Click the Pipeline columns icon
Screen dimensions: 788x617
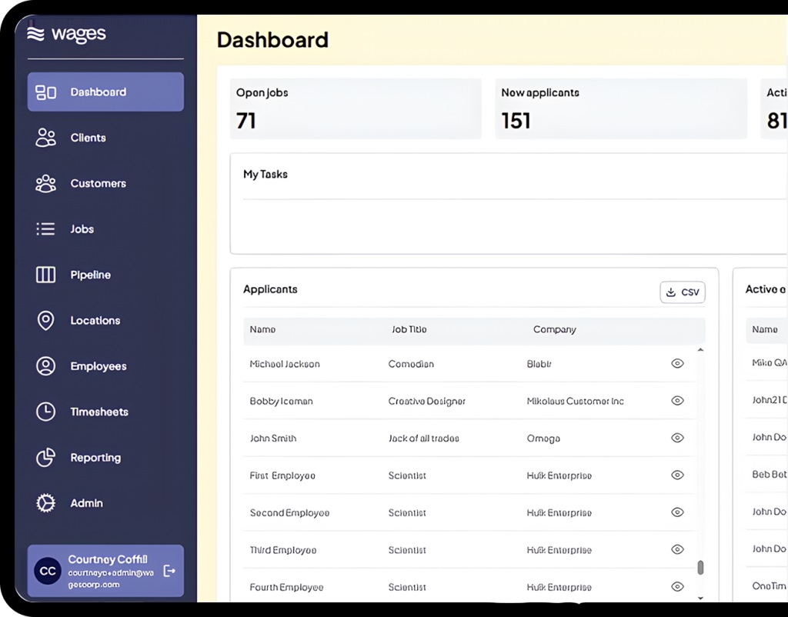(x=46, y=275)
